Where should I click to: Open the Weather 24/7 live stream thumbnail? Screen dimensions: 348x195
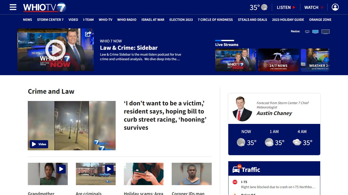point(315,60)
